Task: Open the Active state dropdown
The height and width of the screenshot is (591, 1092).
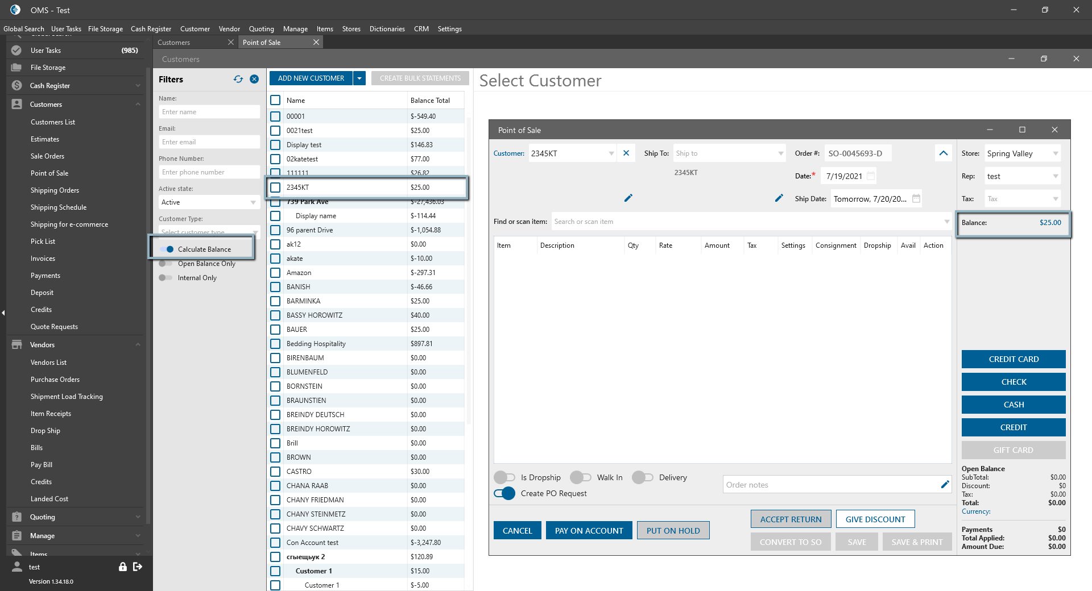Action: [253, 202]
